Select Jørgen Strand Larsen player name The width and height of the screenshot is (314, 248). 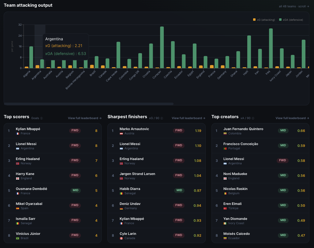[x=137, y=174]
